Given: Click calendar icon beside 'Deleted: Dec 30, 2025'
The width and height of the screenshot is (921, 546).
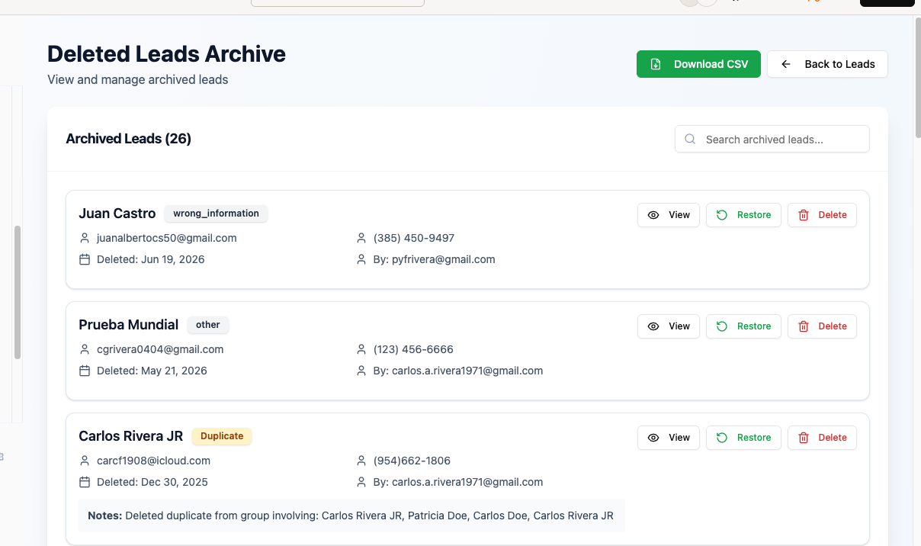Looking at the screenshot, I should click(x=85, y=482).
